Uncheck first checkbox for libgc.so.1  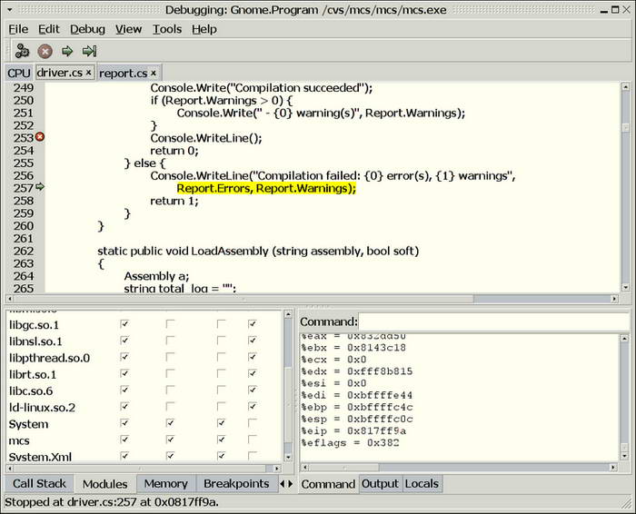tap(124, 324)
